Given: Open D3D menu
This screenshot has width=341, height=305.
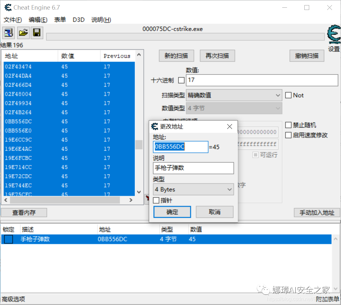Looking at the screenshot, I should click(78, 20).
